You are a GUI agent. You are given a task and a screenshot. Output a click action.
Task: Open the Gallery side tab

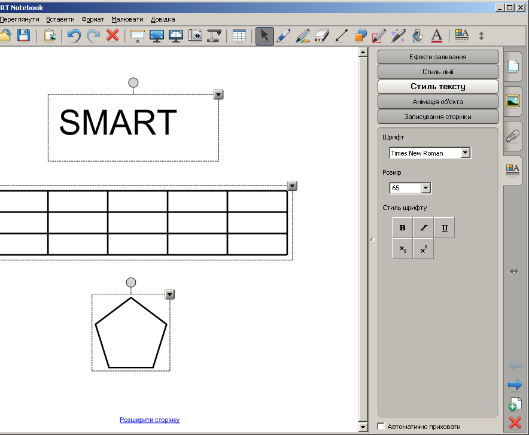(x=513, y=101)
